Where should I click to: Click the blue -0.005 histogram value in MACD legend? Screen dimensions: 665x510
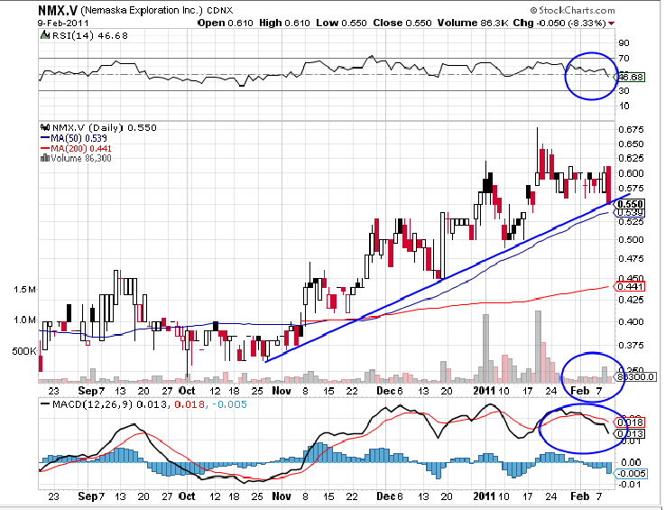[x=228, y=404]
